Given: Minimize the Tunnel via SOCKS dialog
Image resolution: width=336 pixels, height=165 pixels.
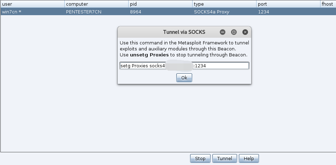Looking at the screenshot, I should (x=223, y=32).
